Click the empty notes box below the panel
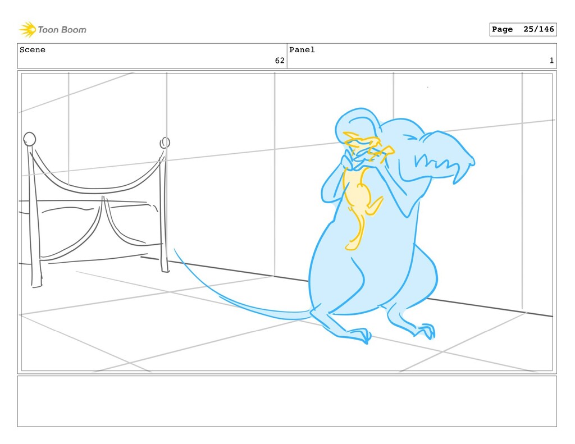This screenshot has width=575, height=444. tap(287, 401)
